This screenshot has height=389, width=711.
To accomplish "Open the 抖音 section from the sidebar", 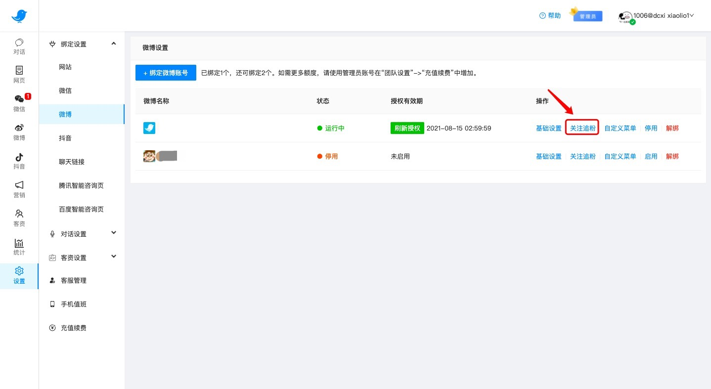I will point(19,160).
